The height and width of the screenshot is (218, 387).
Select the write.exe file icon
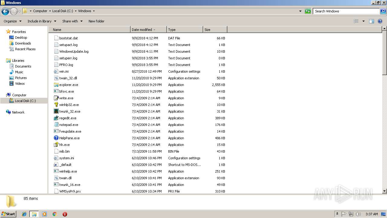[56, 98]
